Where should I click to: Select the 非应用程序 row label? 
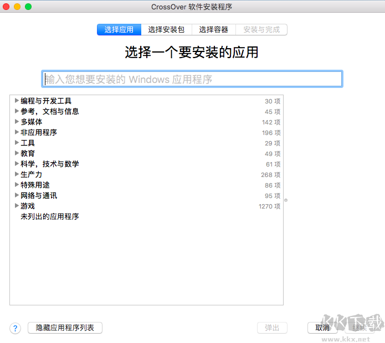(x=39, y=132)
